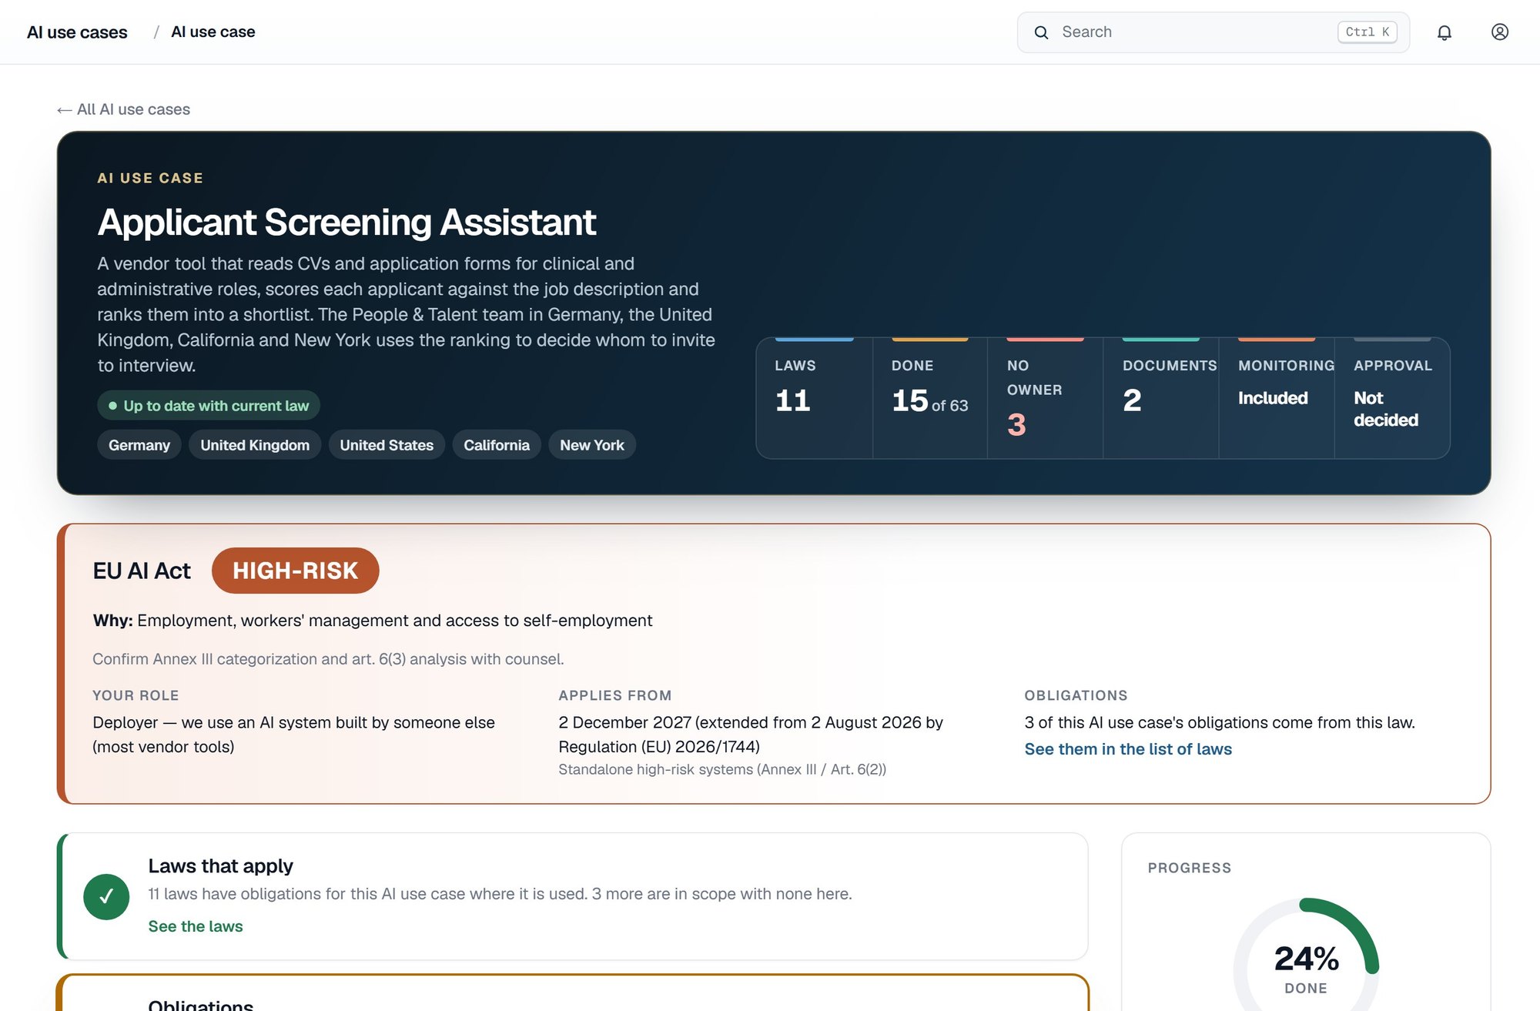Click Standalone high-risk systems Annex III note
The image size is (1540, 1011).
click(722, 769)
